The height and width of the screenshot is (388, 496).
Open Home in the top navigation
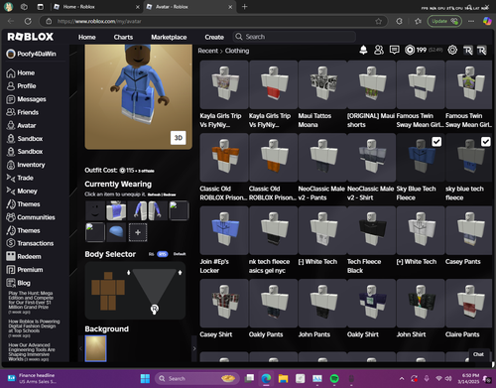tap(87, 37)
